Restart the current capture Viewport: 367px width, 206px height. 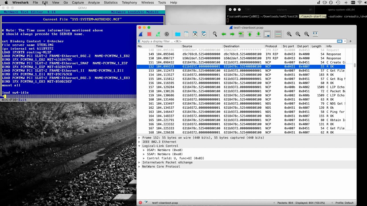coord(158,34)
